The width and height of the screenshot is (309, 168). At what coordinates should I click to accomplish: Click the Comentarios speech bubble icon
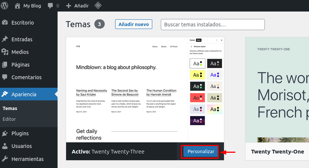coord(5,77)
